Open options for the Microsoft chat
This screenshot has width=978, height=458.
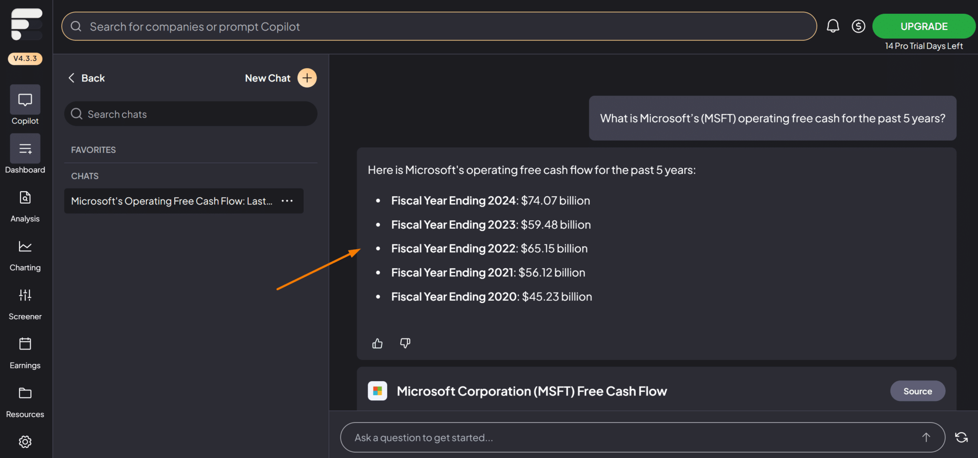pyautogui.click(x=287, y=201)
